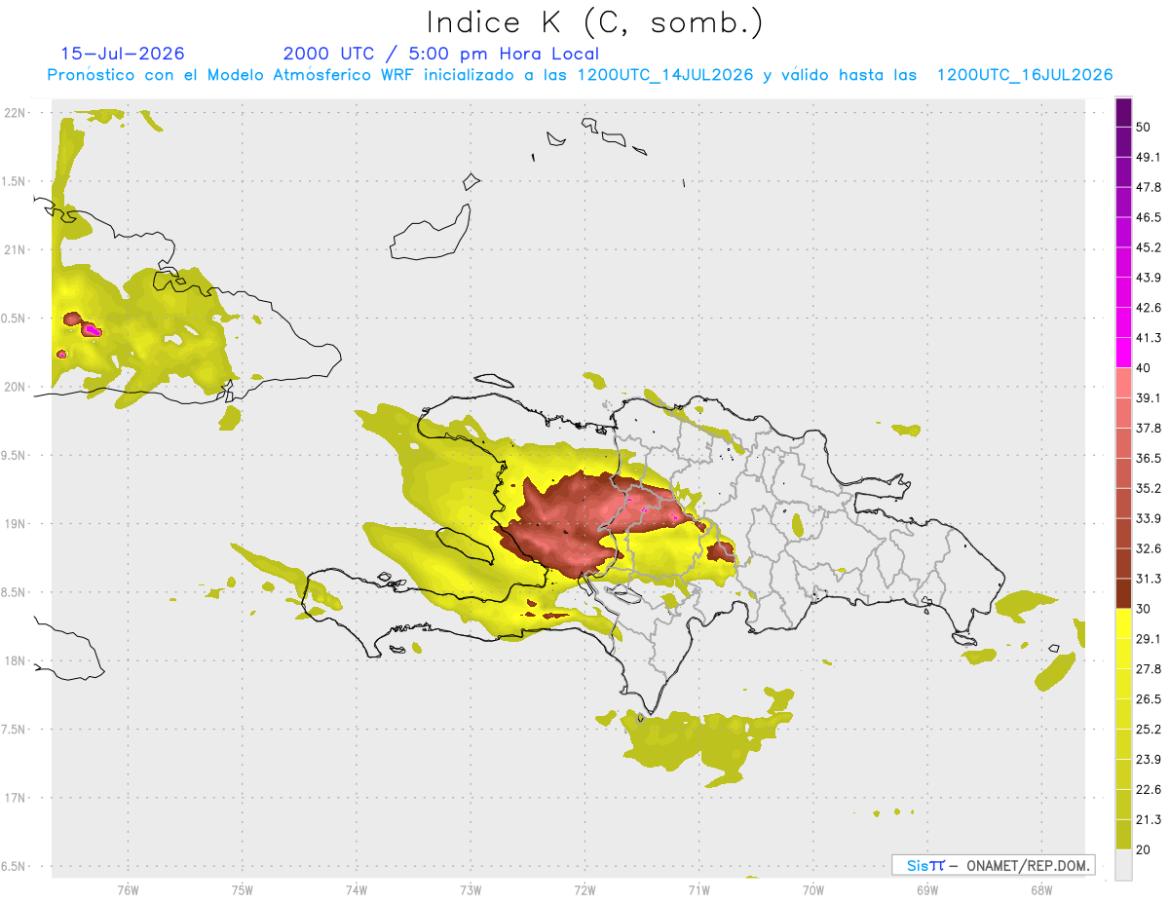Image resolution: width=1169 pixels, height=903 pixels.
Task: Select the date text "15-Jul-2026"
Action: click(x=123, y=54)
